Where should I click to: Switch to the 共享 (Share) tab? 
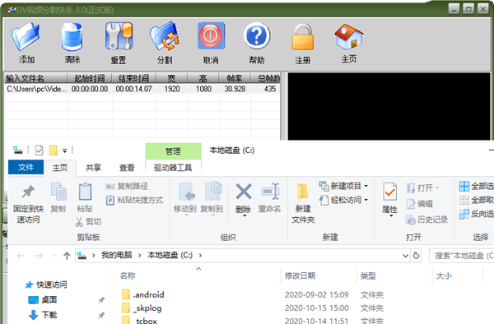point(94,168)
